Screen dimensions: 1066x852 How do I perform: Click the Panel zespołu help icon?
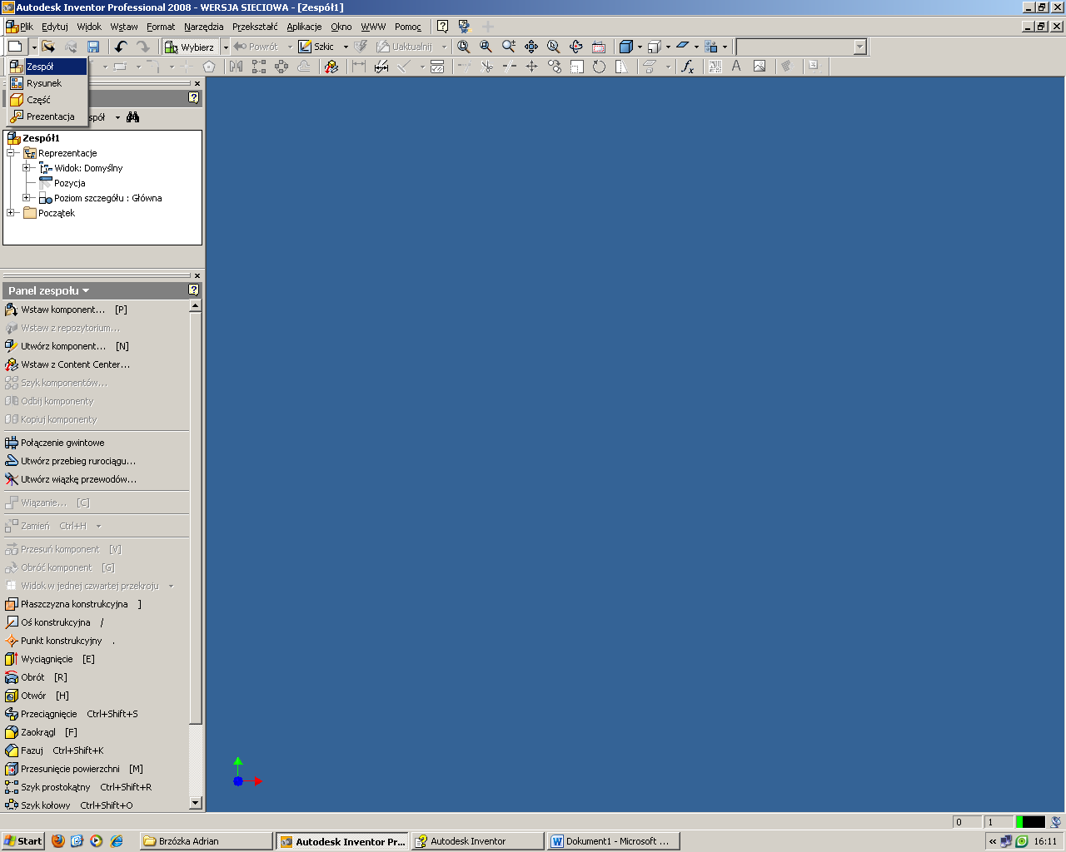[194, 290]
